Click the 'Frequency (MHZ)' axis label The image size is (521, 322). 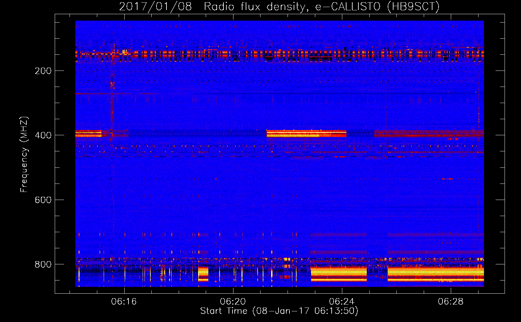point(24,155)
